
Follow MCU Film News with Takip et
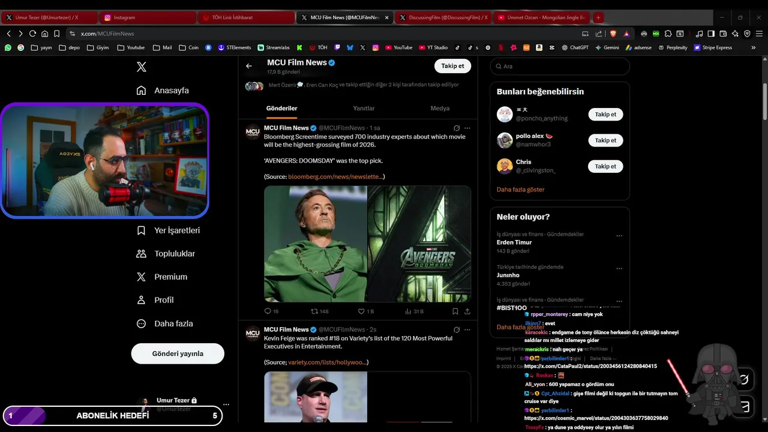point(452,66)
